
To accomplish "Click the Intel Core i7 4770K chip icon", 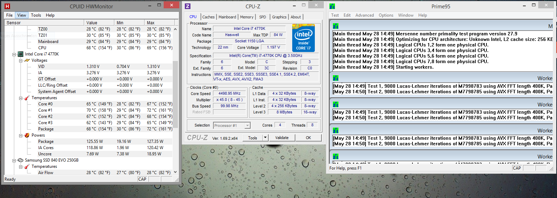I will click(21, 54).
